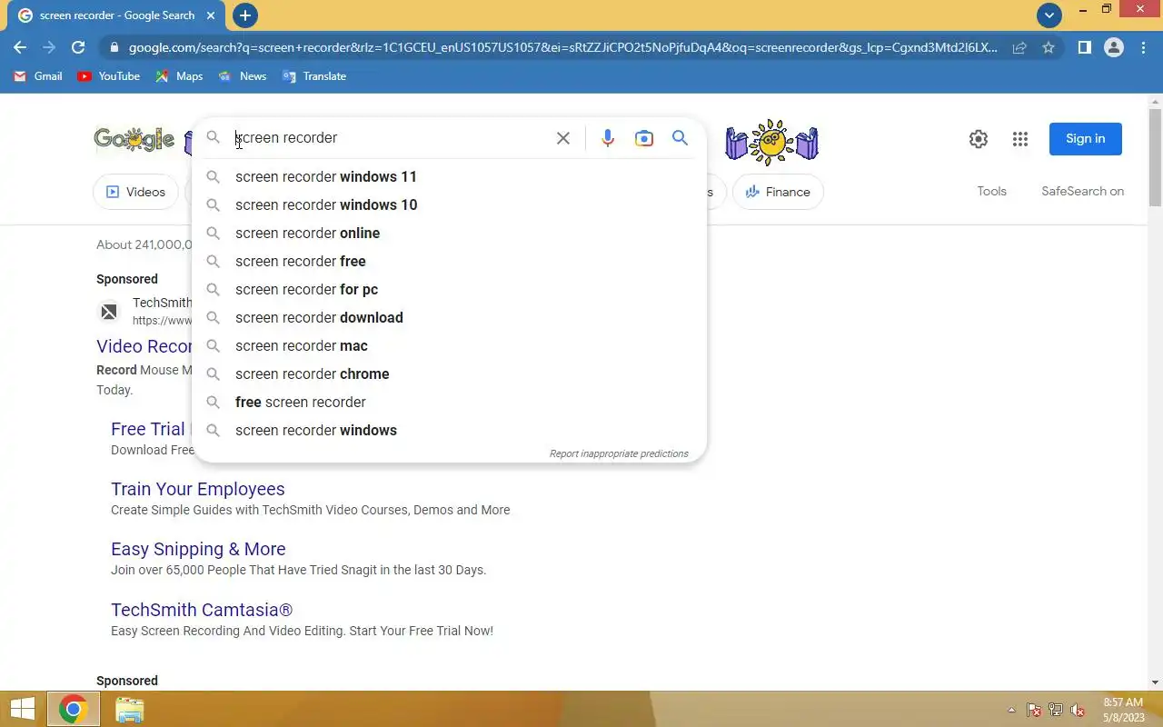The image size is (1163, 727).
Task: Toggle the browser side panel
Action: point(1084,47)
